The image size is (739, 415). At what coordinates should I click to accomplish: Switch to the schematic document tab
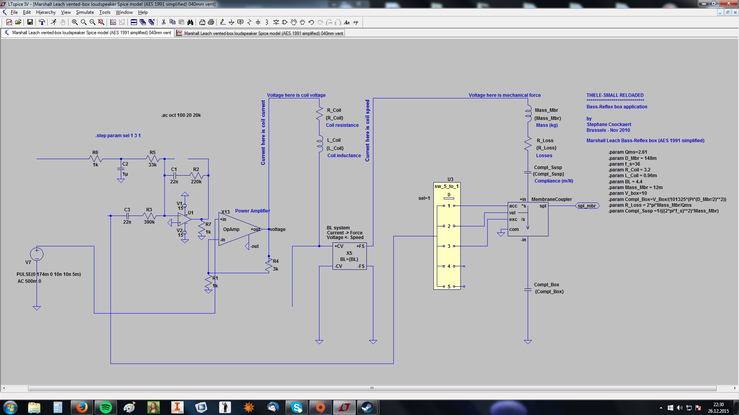coord(88,33)
